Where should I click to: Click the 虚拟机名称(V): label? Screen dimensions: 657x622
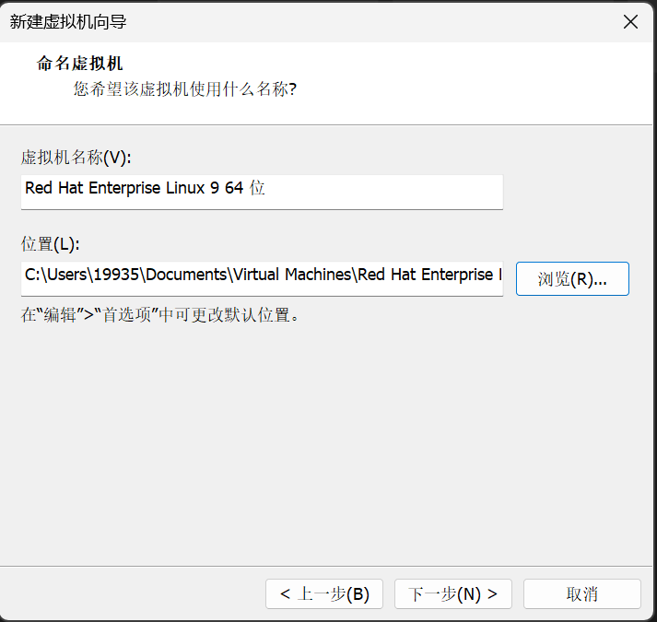tap(76, 158)
